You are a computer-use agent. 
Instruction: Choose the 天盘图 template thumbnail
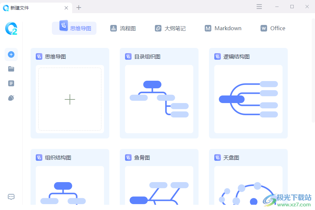[x=248, y=185]
